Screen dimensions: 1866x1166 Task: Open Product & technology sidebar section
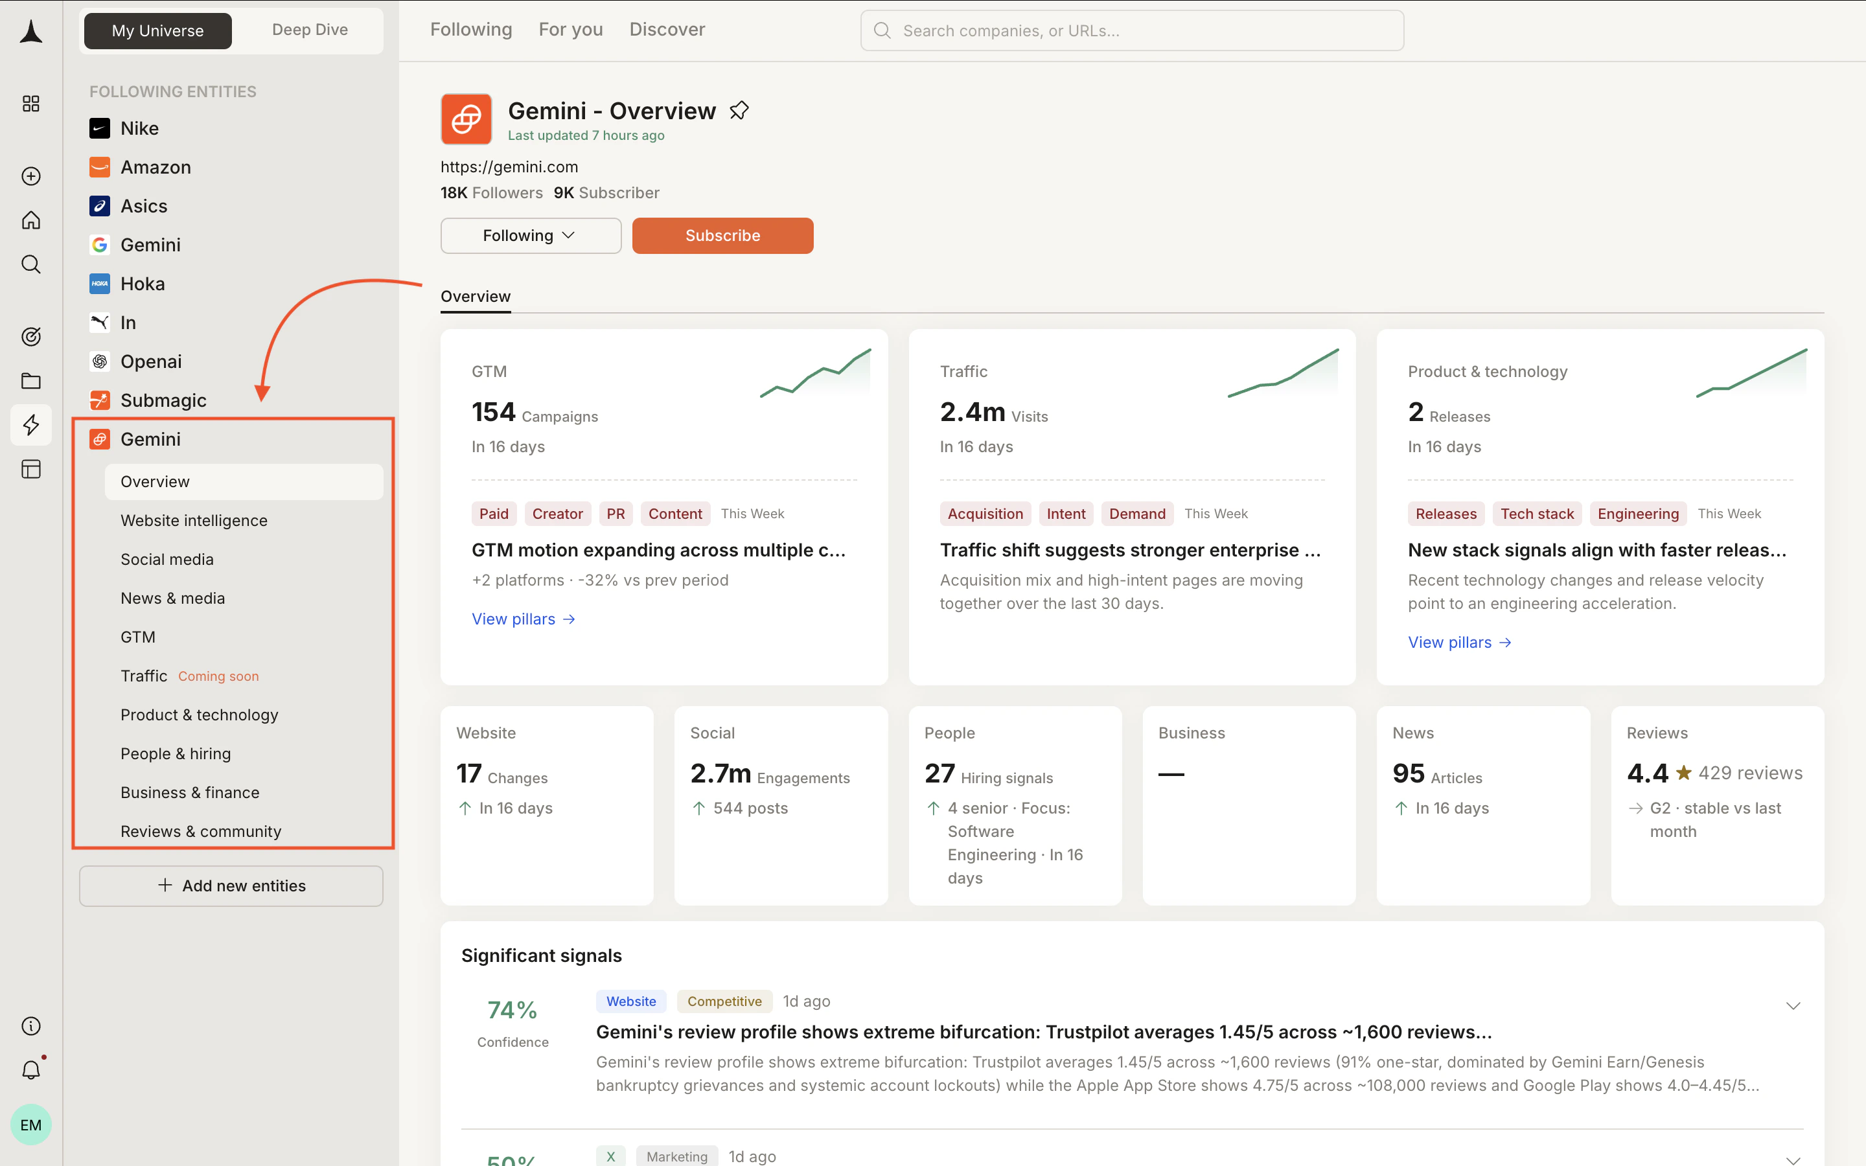click(x=200, y=715)
